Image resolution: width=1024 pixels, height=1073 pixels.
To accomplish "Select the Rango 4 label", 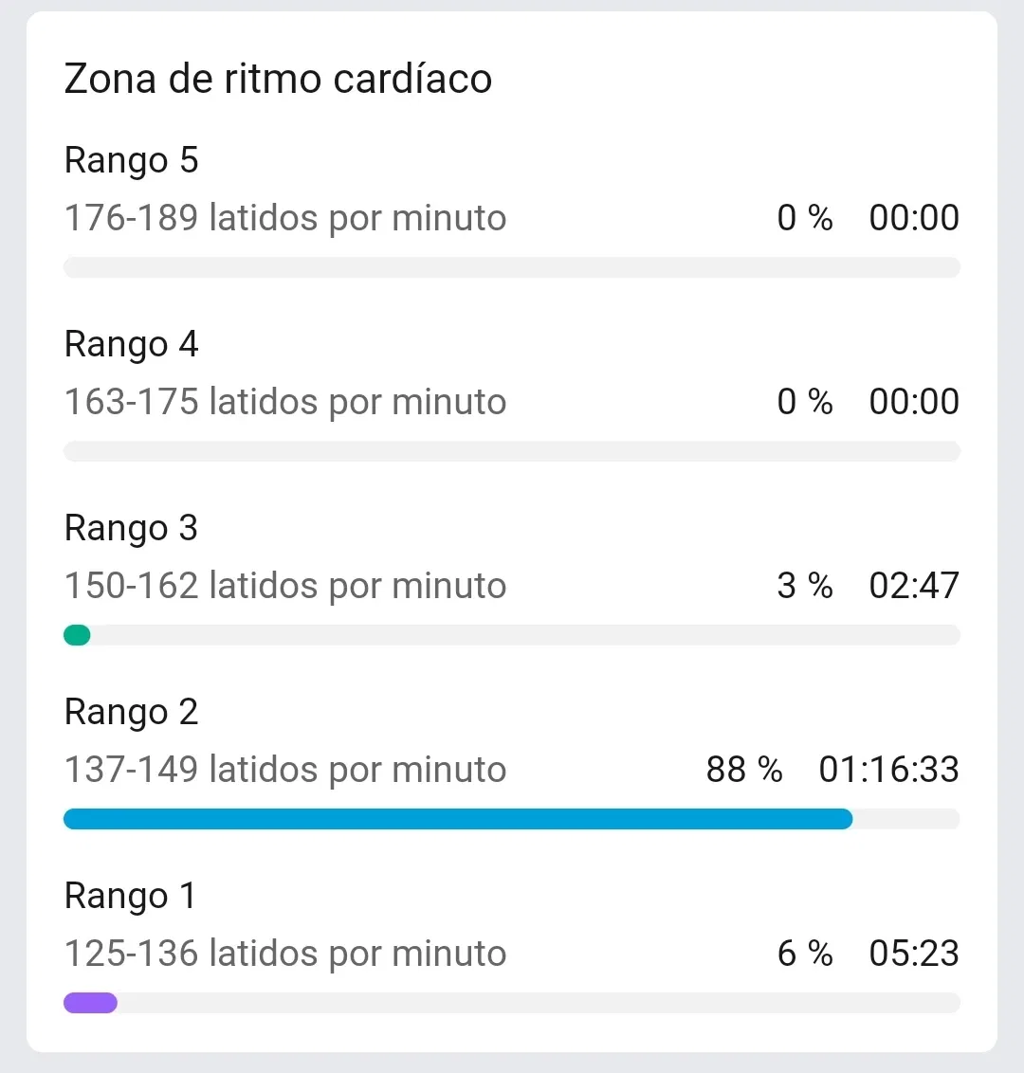I will (x=132, y=345).
